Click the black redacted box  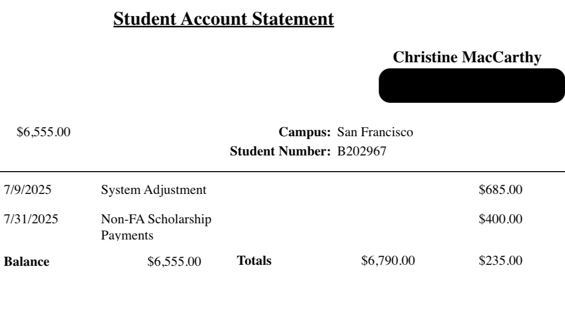coord(471,86)
